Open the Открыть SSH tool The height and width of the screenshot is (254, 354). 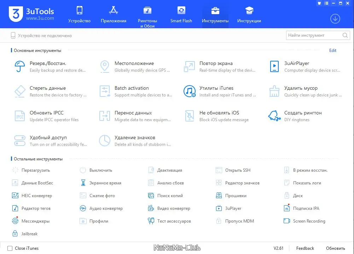click(233, 170)
